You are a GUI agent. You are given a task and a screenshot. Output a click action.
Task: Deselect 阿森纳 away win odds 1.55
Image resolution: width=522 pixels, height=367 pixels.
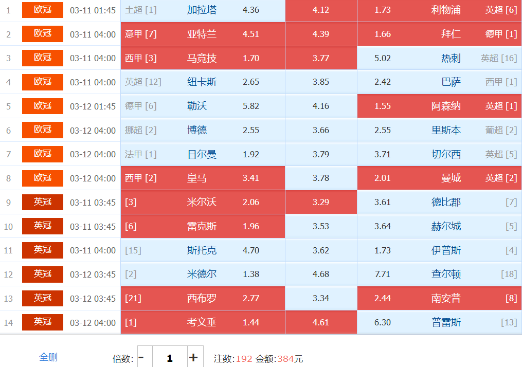[439, 106]
